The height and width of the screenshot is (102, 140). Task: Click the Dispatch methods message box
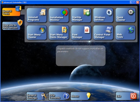point(81,56)
